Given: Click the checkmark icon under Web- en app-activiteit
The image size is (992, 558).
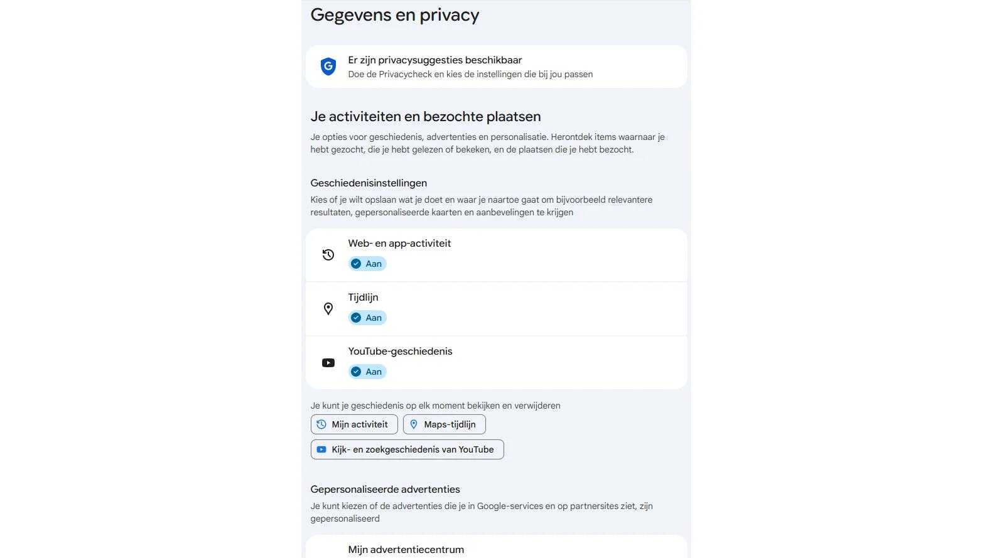Looking at the screenshot, I should 356,264.
